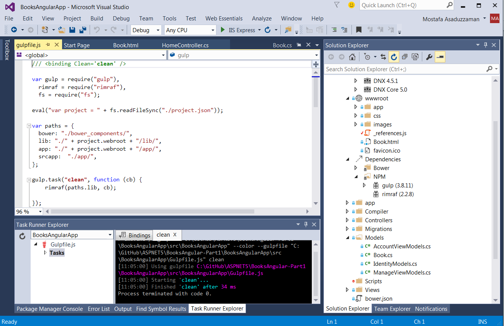Click the Mostafa Asaduzzaman account name

[451, 19]
